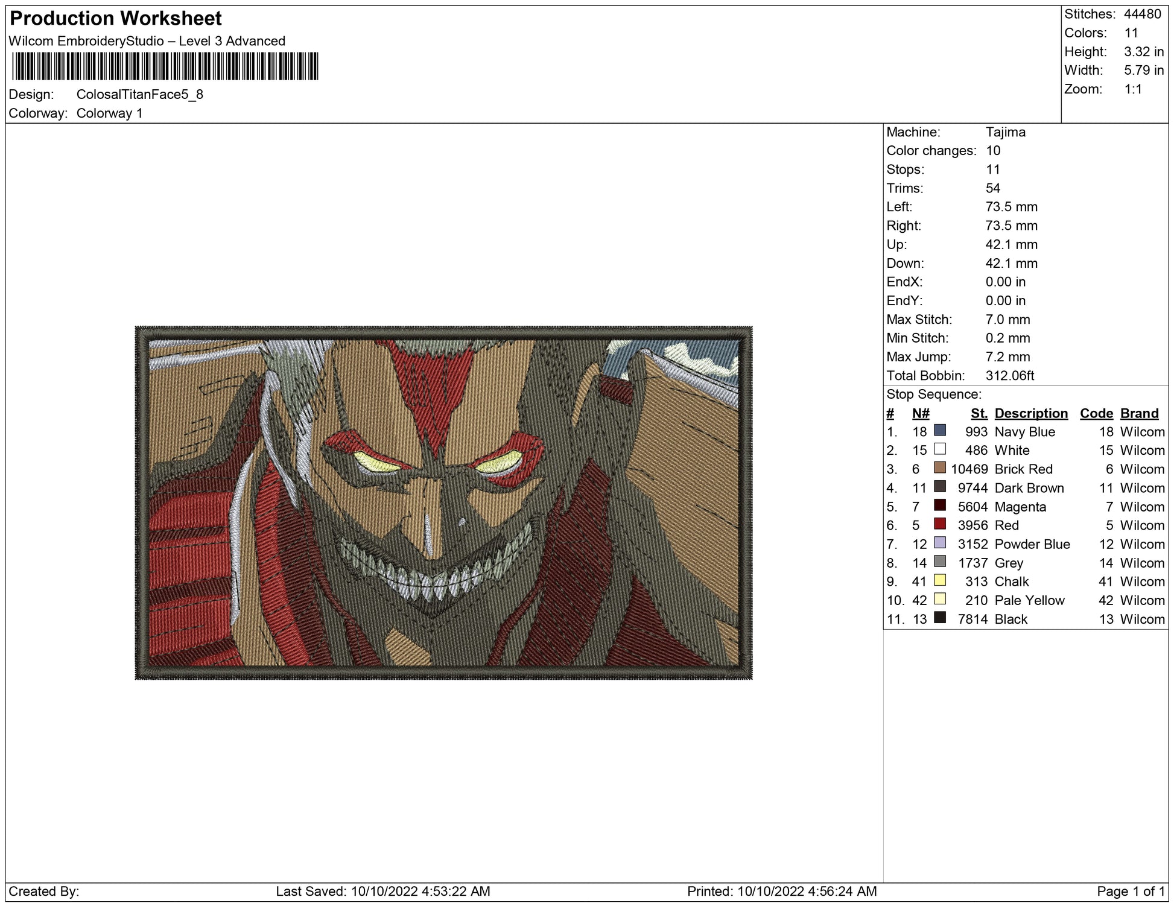Select the Magenta thread swatch
This screenshot has height=903, width=1174.
click(939, 505)
